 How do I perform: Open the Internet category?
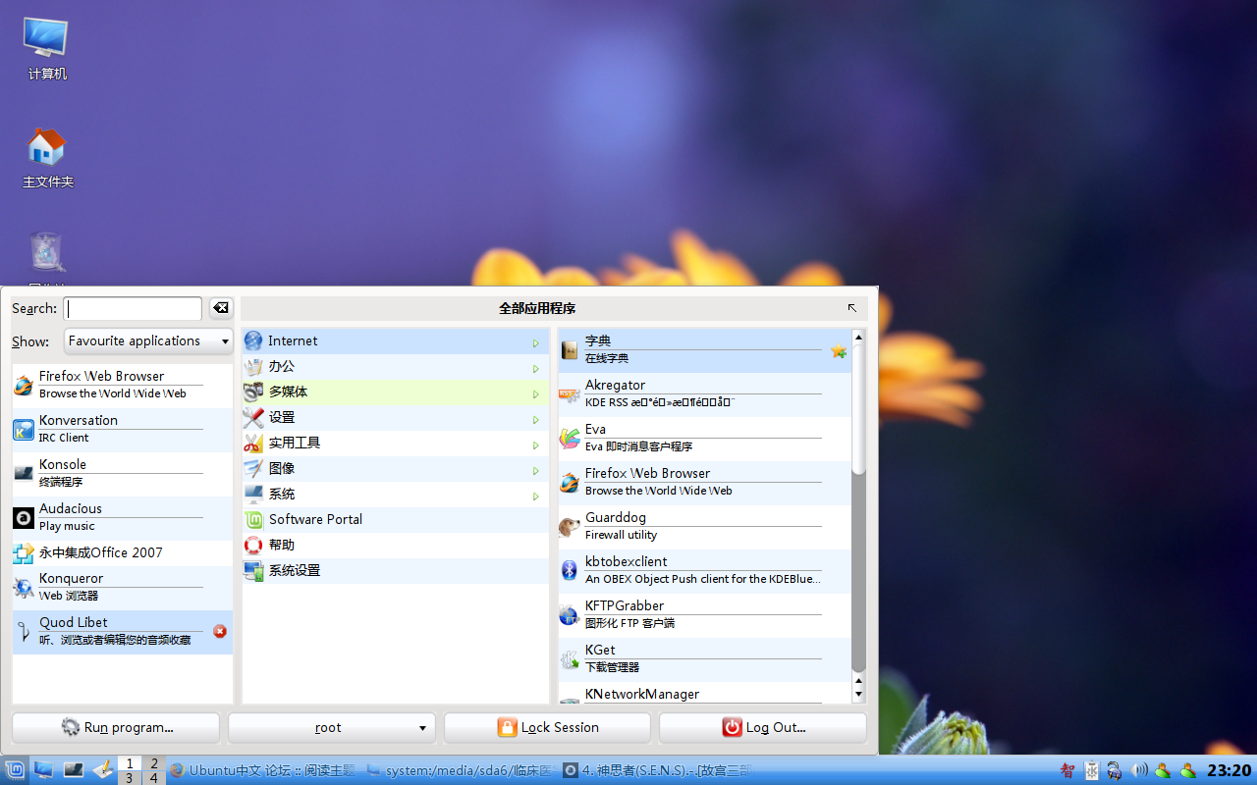point(395,340)
